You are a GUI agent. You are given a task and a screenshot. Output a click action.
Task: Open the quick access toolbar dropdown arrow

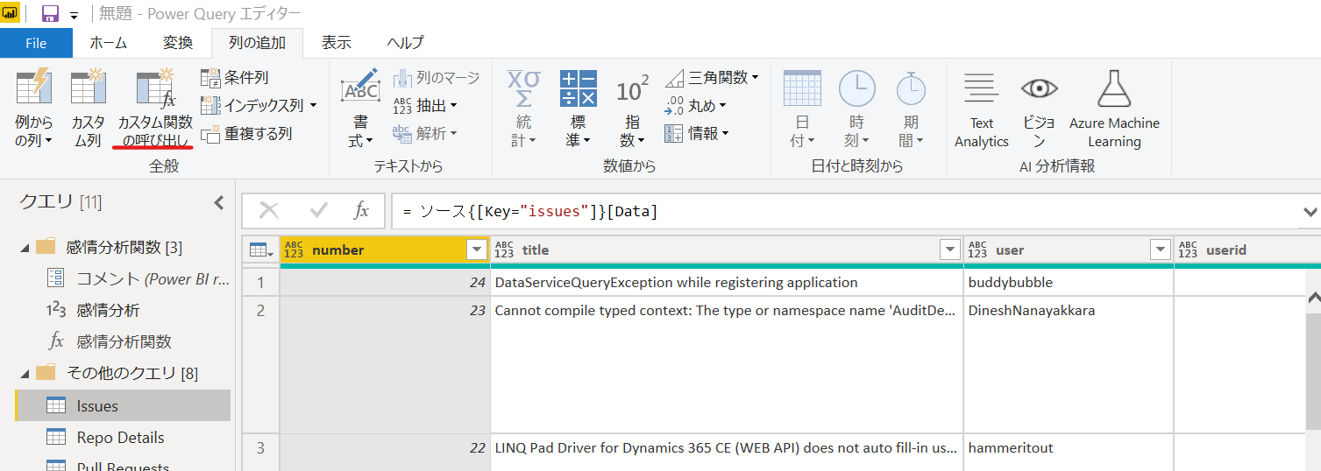click(x=74, y=16)
